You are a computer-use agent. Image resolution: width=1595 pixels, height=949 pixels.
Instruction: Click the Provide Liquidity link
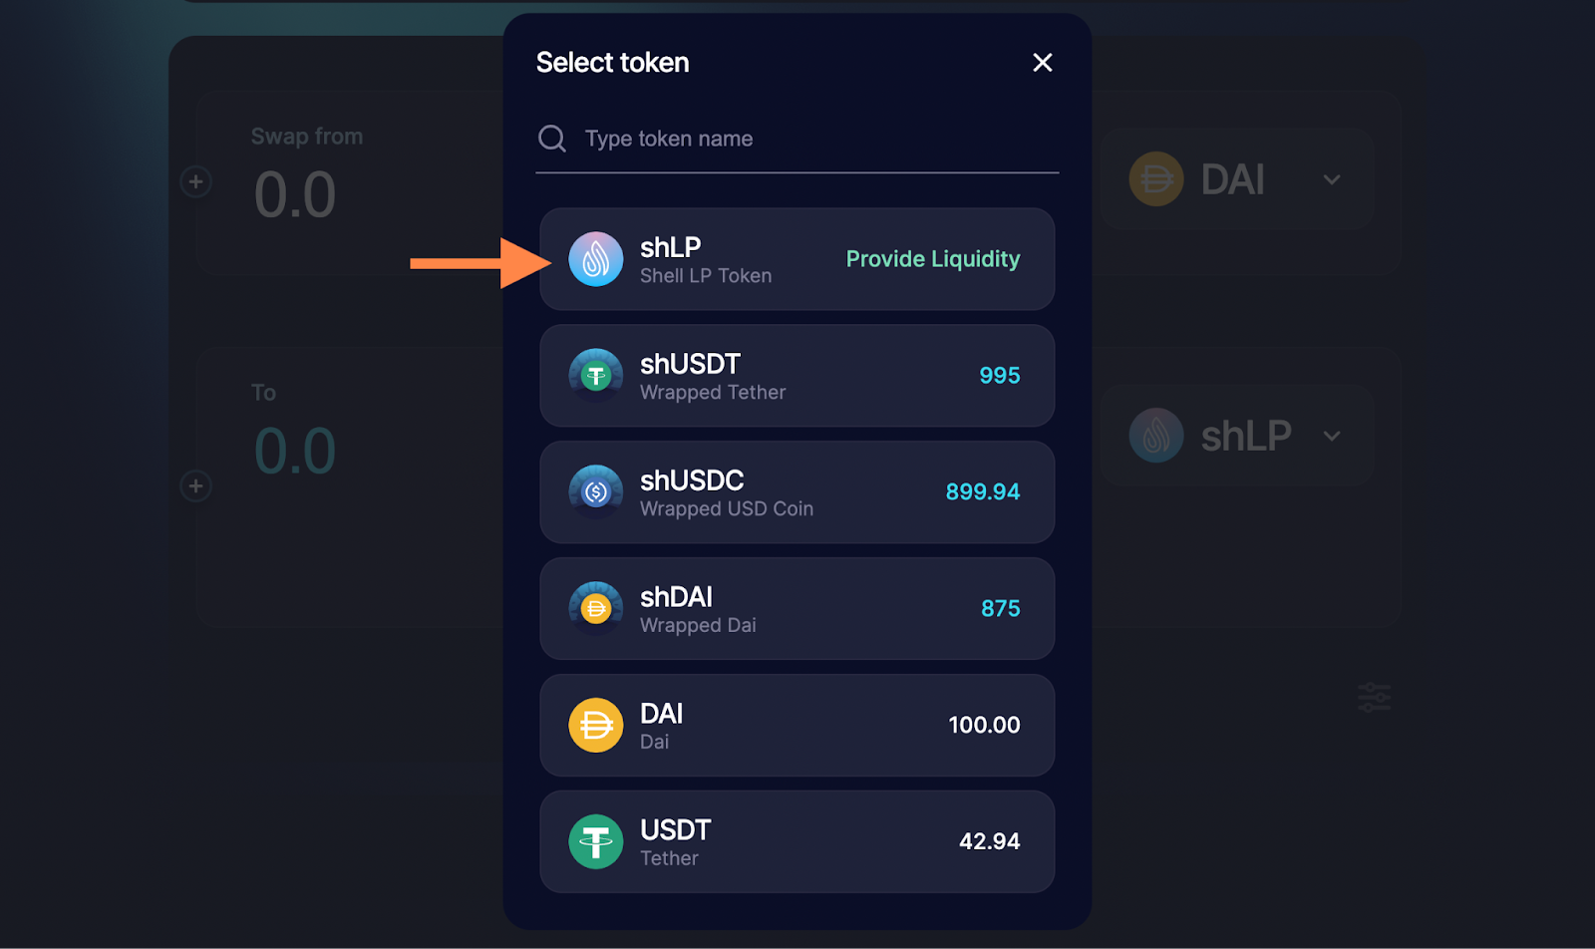[932, 259]
